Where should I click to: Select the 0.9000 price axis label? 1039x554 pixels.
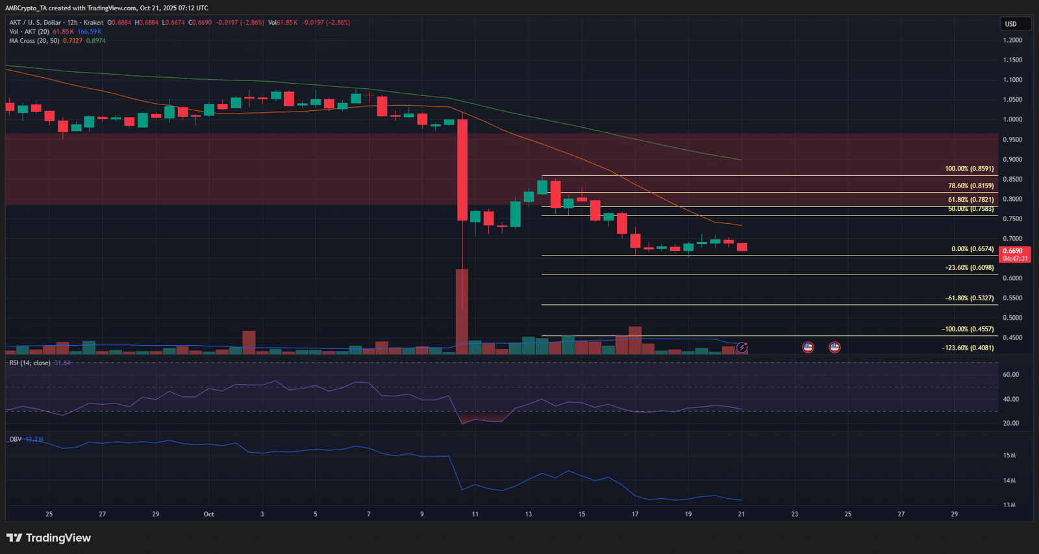(1012, 160)
